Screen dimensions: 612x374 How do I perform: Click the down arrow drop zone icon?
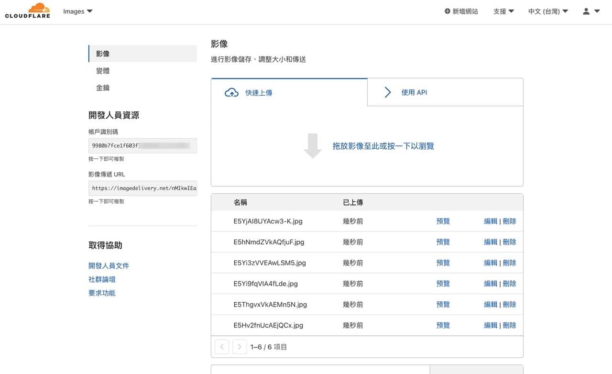pyautogui.click(x=313, y=146)
